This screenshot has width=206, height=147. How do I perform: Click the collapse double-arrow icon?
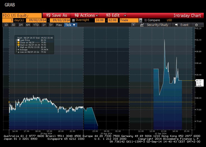pos(134,25)
